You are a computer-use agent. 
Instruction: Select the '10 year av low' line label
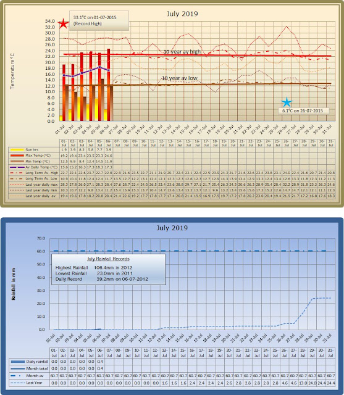[180, 78]
